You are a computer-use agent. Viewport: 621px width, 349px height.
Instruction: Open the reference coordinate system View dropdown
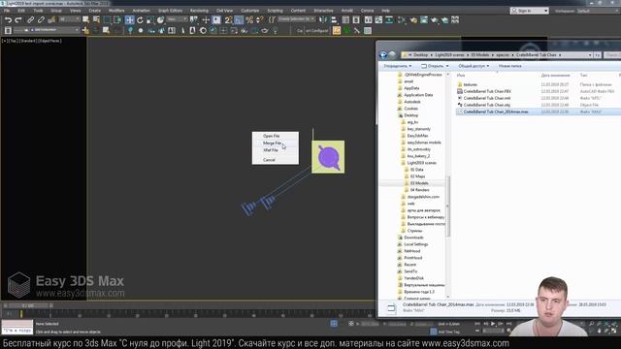177,19
